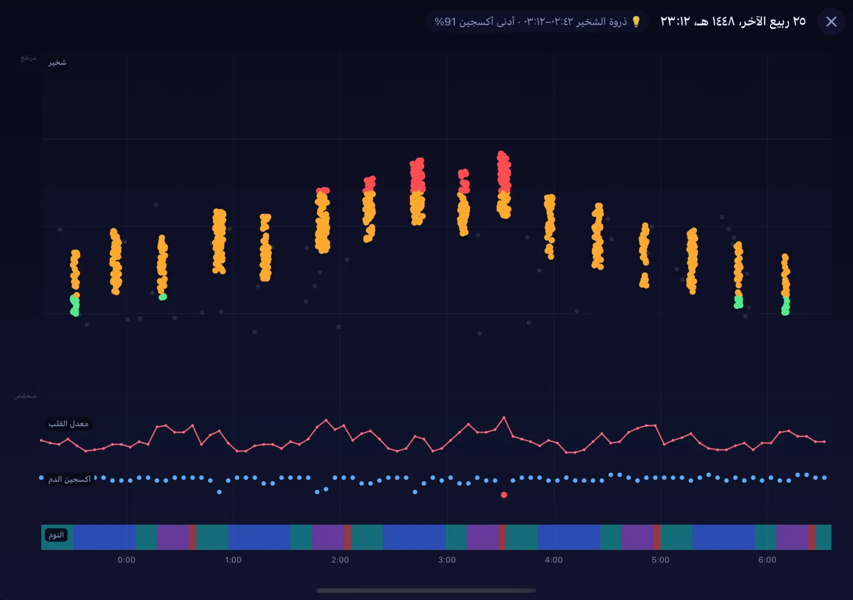Click the شخير chart label
Viewport: 853px width, 600px height.
pos(57,62)
